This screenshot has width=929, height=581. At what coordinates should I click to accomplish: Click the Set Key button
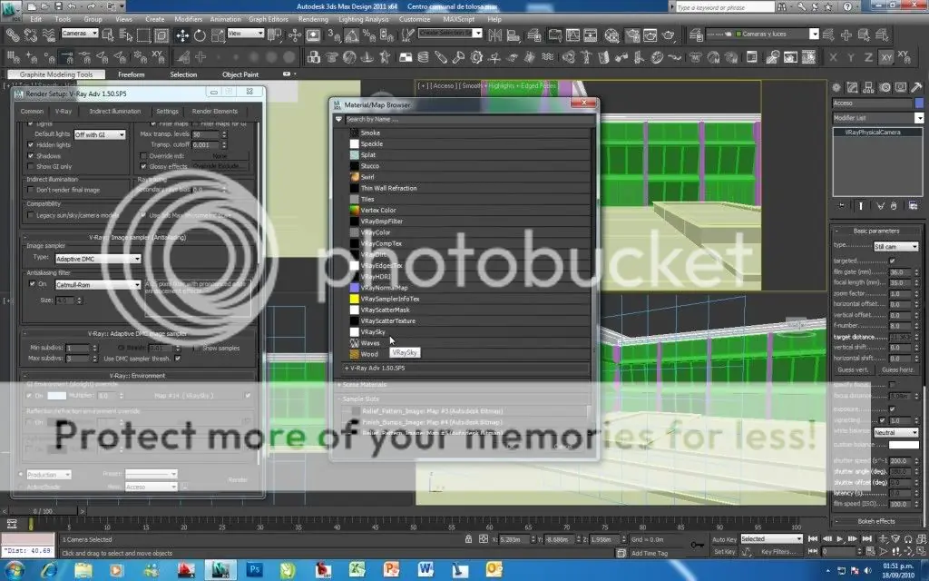pyautogui.click(x=724, y=551)
